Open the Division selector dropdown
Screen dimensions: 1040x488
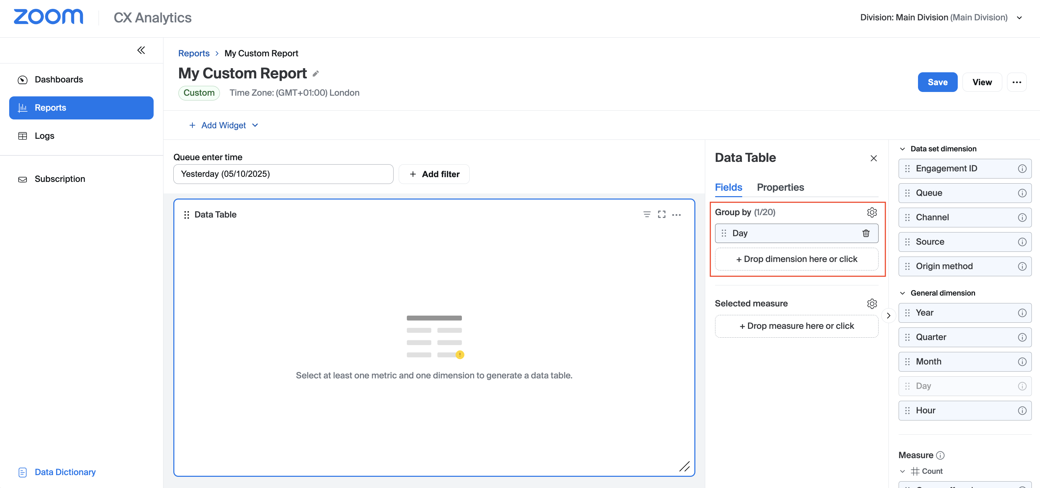tap(1019, 18)
